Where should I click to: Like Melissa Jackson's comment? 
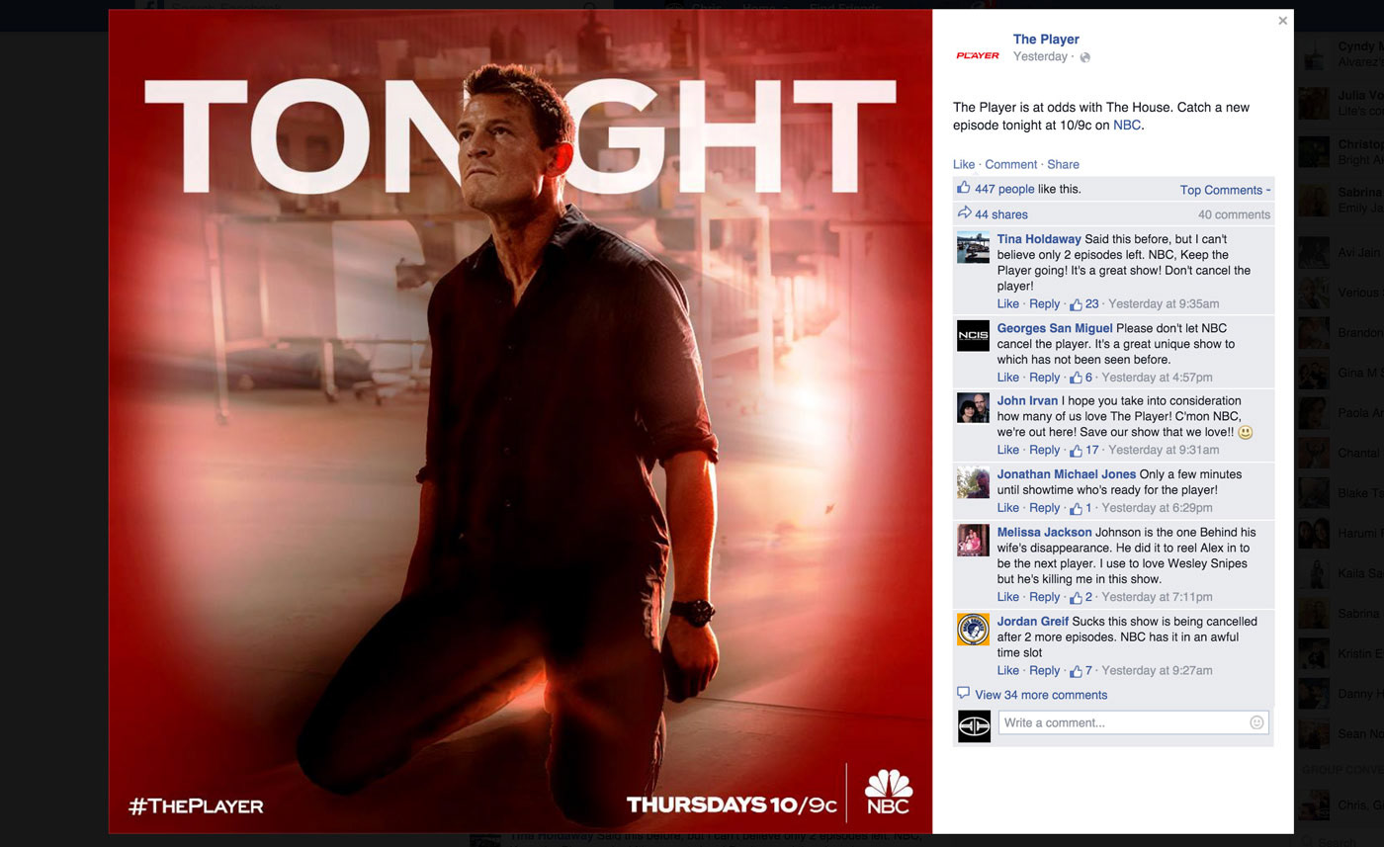pyautogui.click(x=1007, y=597)
